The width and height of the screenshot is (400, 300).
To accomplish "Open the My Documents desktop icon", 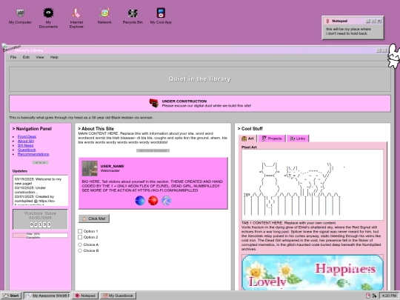I will 48,18.
